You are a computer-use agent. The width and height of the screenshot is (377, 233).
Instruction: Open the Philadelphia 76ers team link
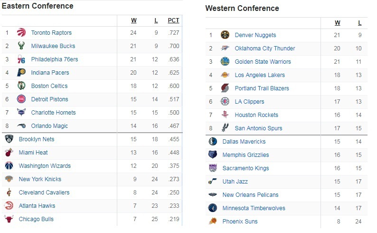point(55,59)
